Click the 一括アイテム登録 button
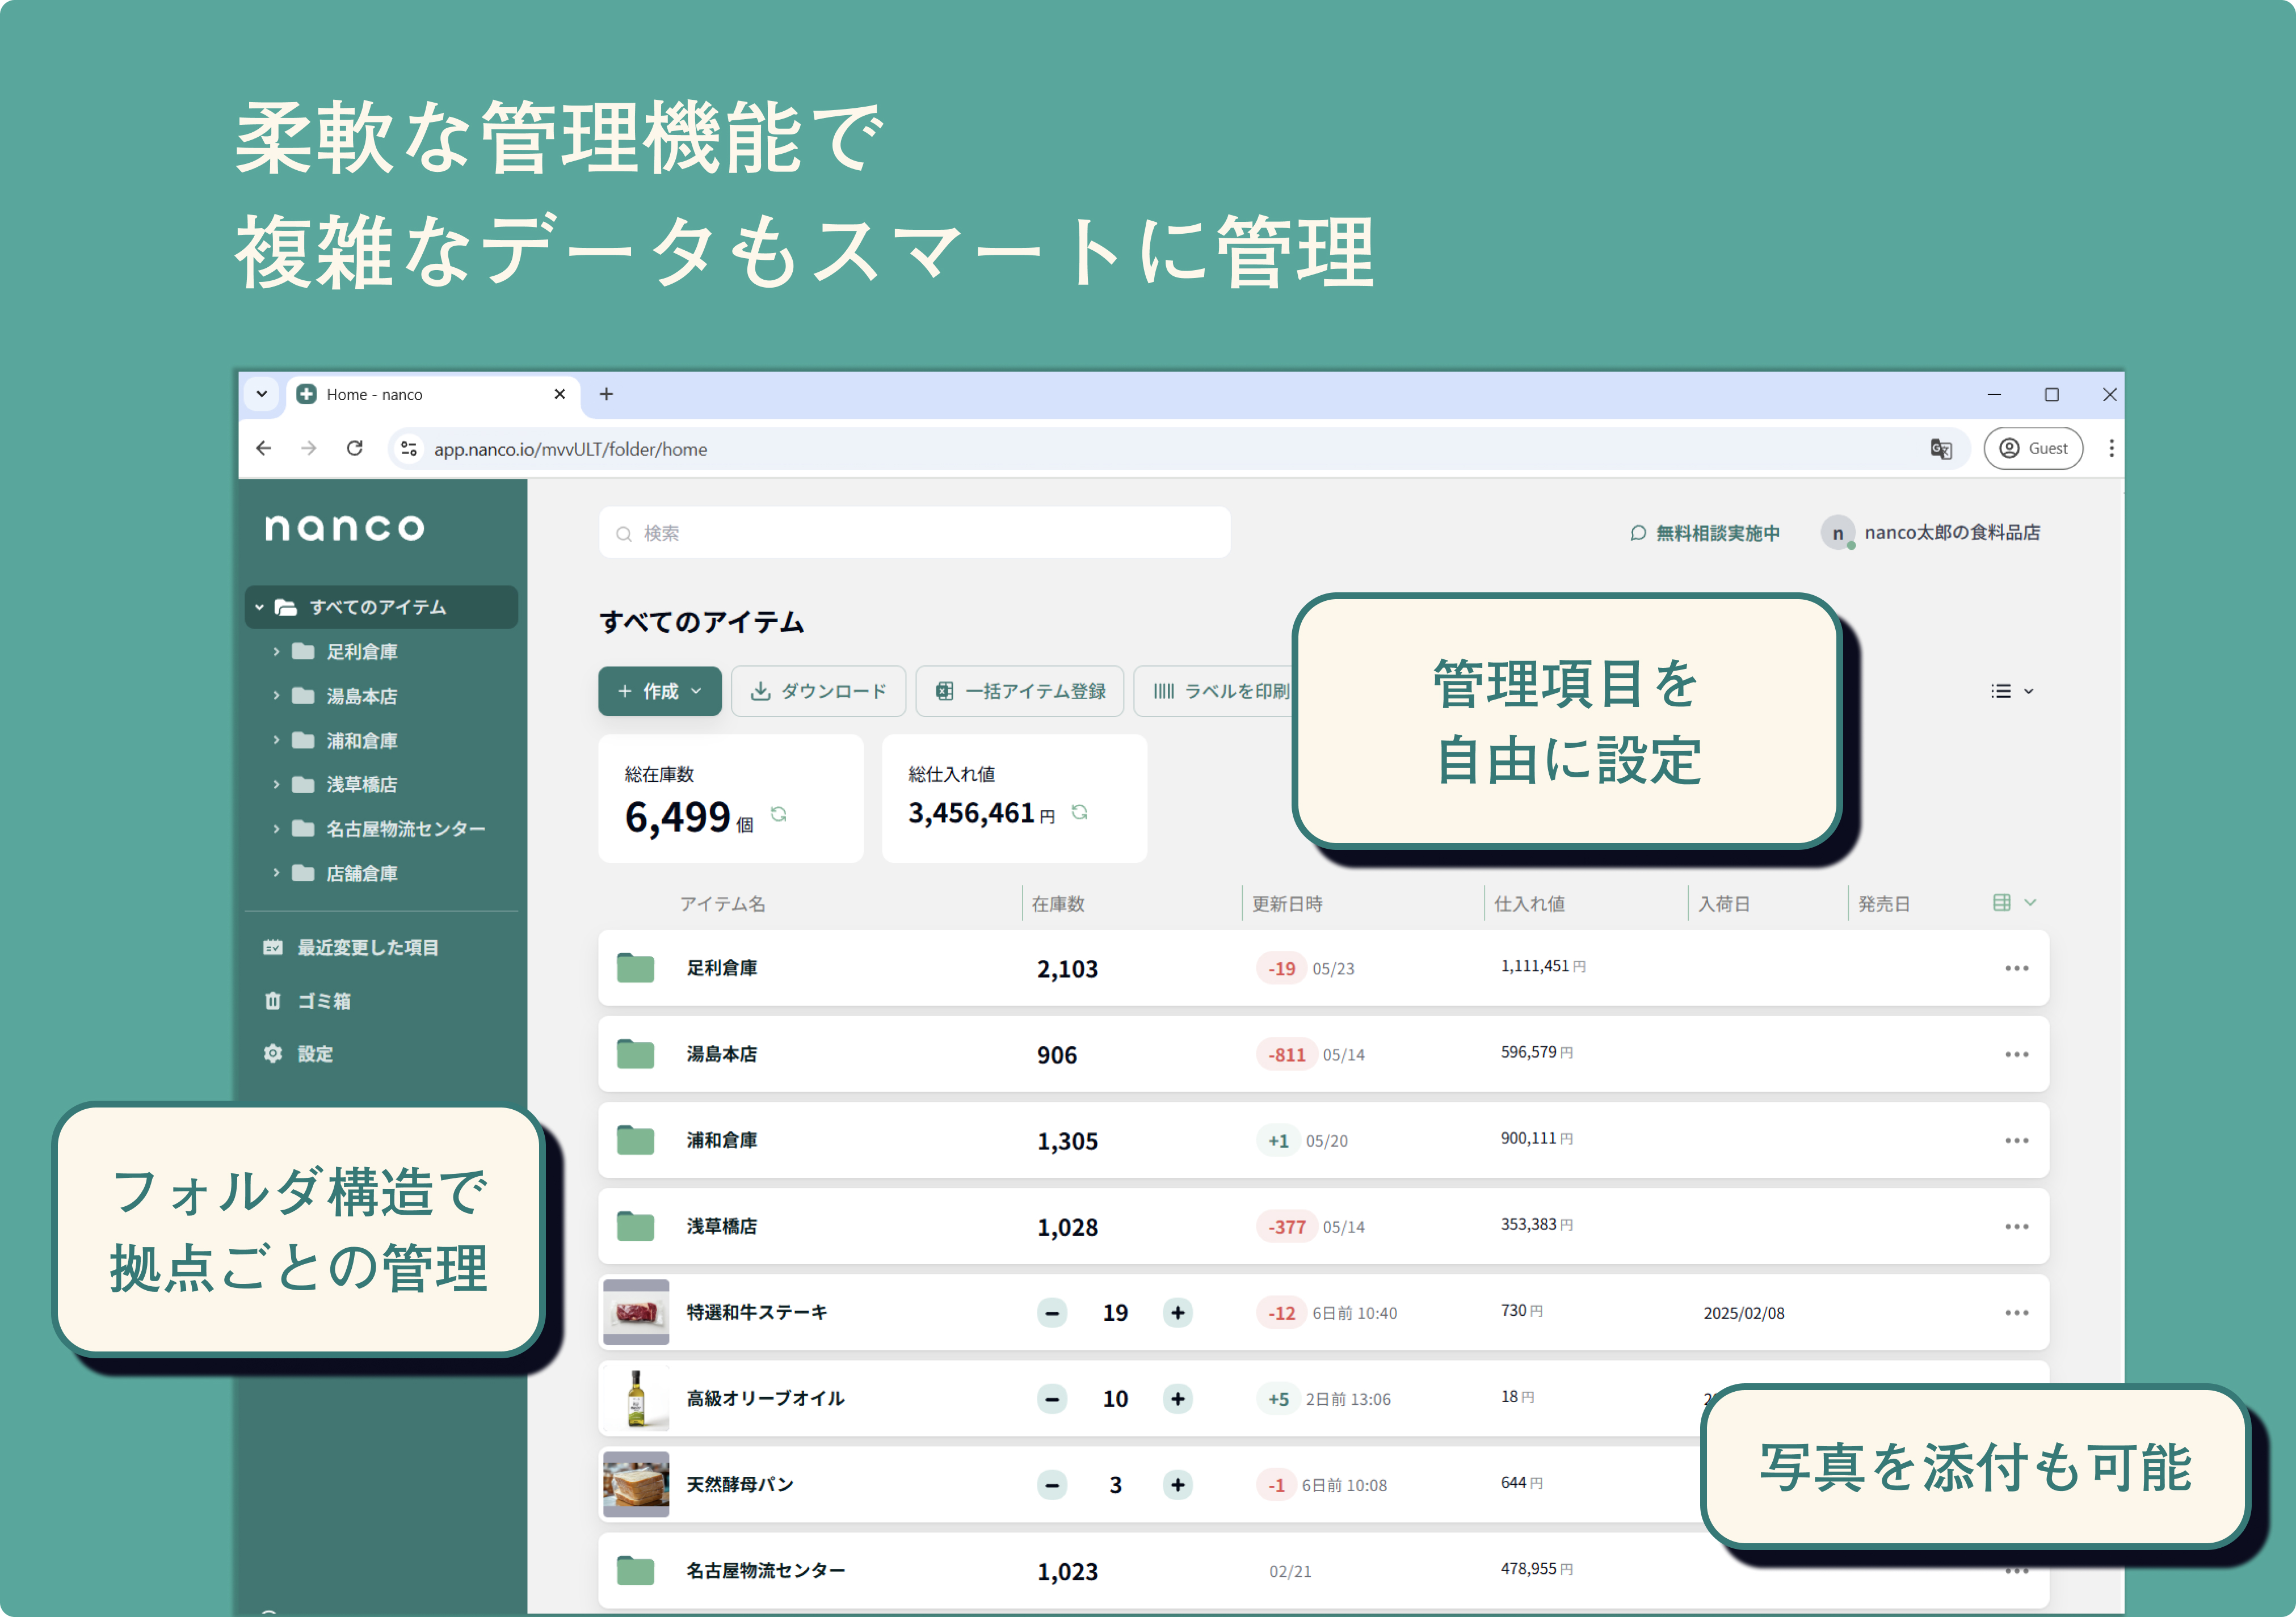This screenshot has height=1617, width=2296. pyautogui.click(x=1019, y=690)
